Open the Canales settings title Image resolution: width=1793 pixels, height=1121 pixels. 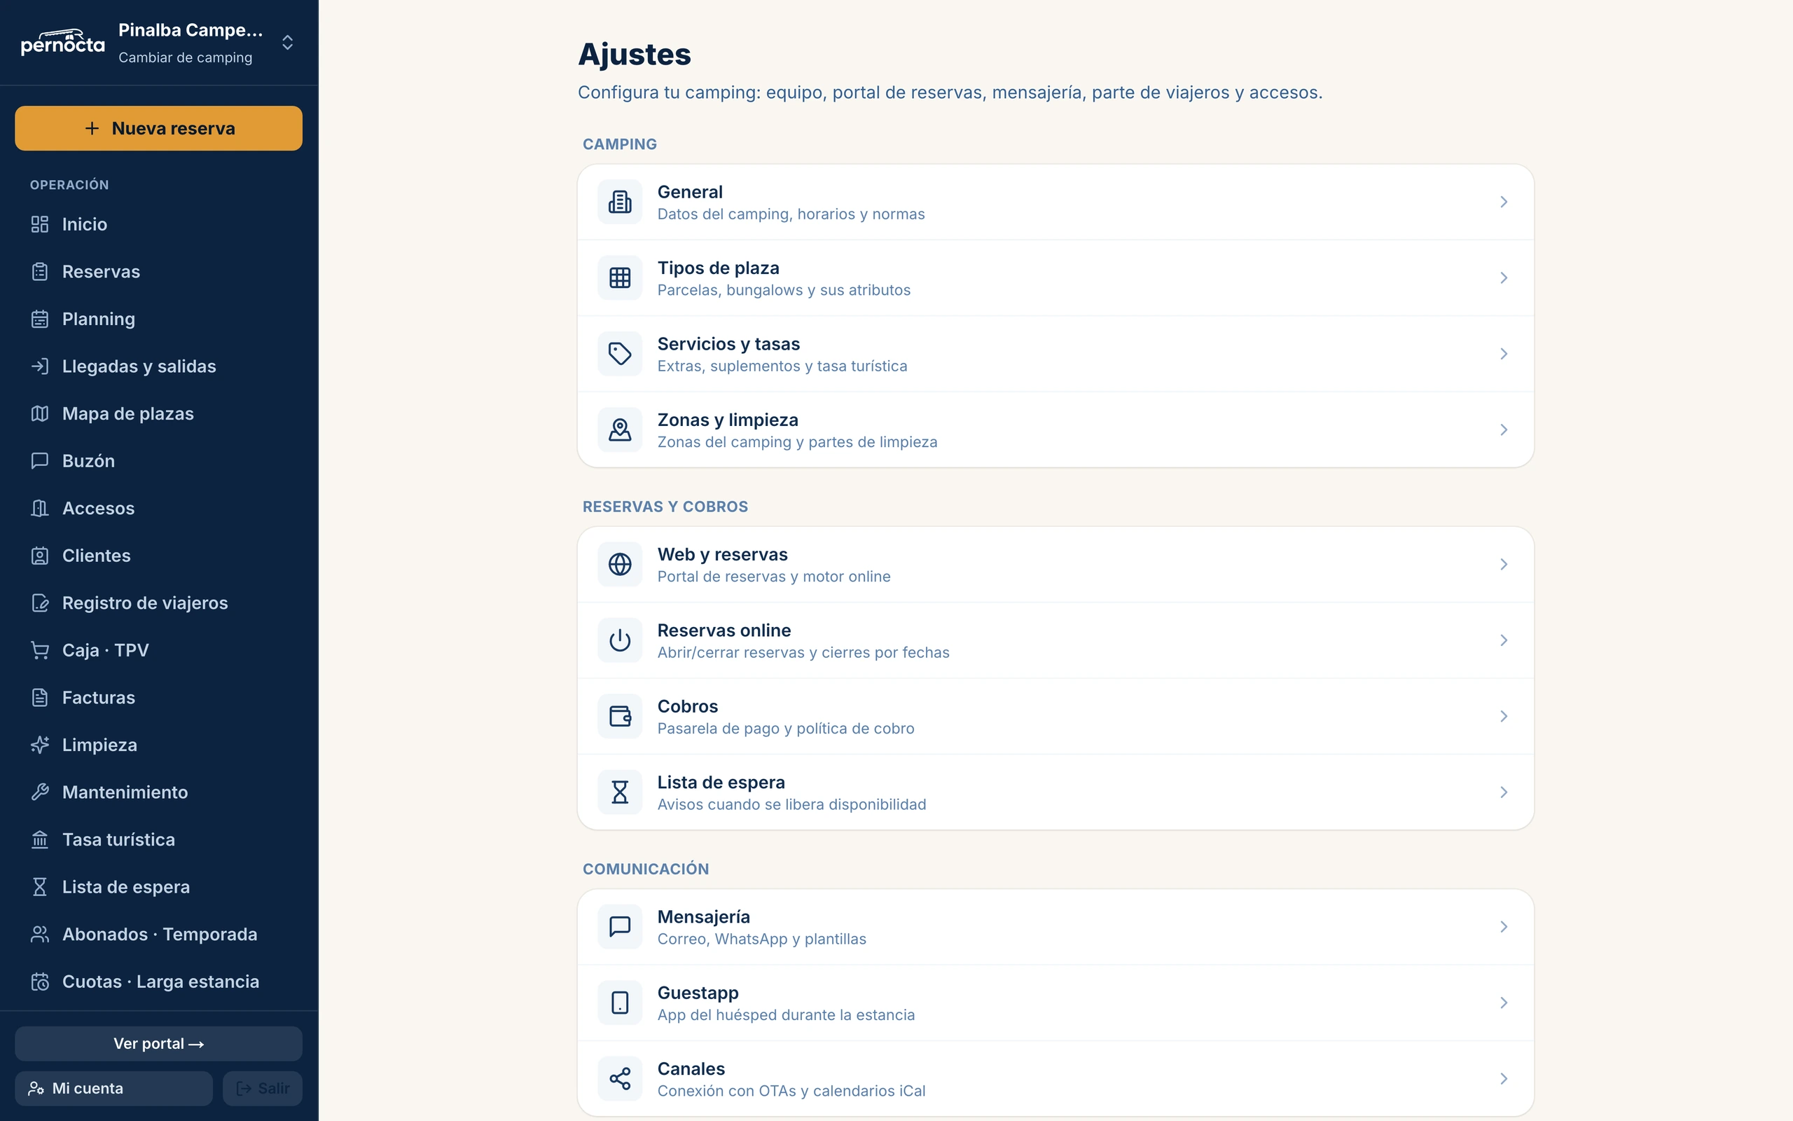691,1069
